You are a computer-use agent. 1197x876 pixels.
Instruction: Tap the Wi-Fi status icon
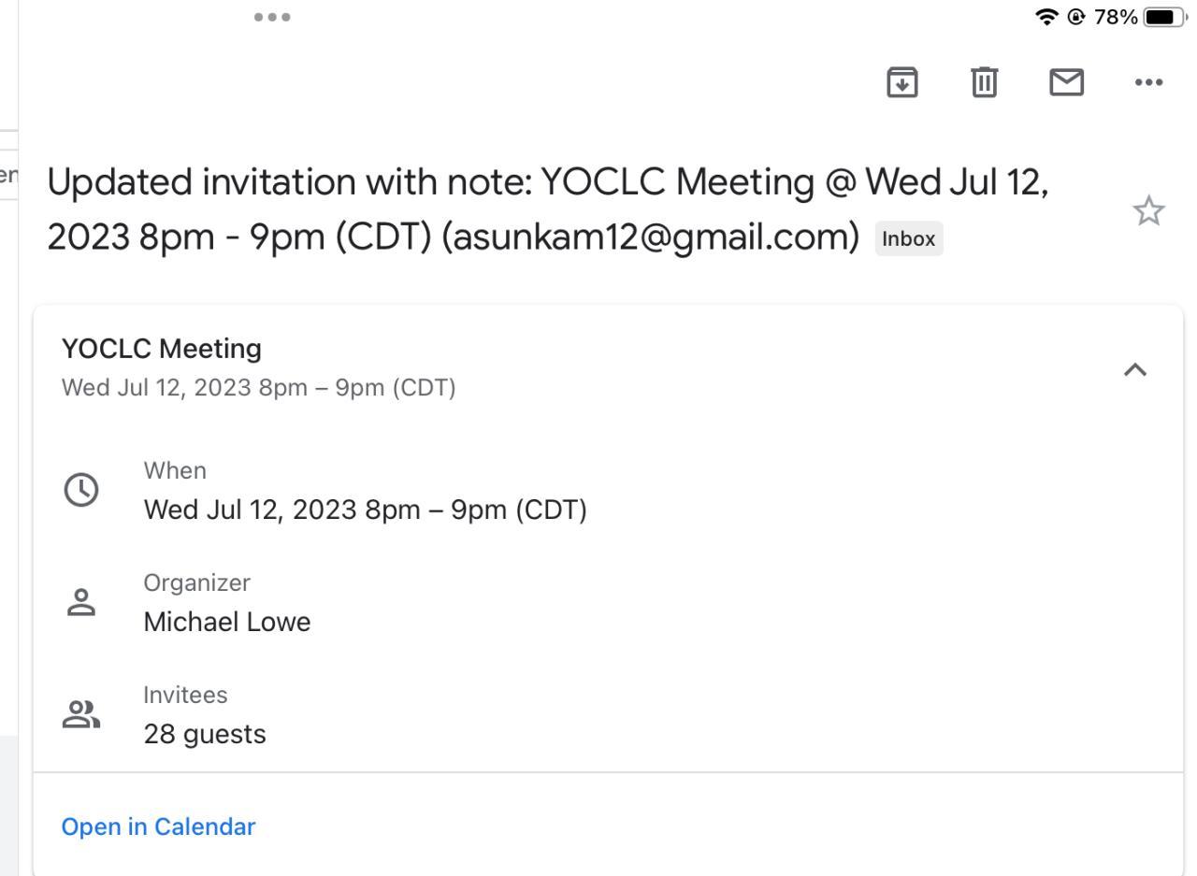point(1046,17)
